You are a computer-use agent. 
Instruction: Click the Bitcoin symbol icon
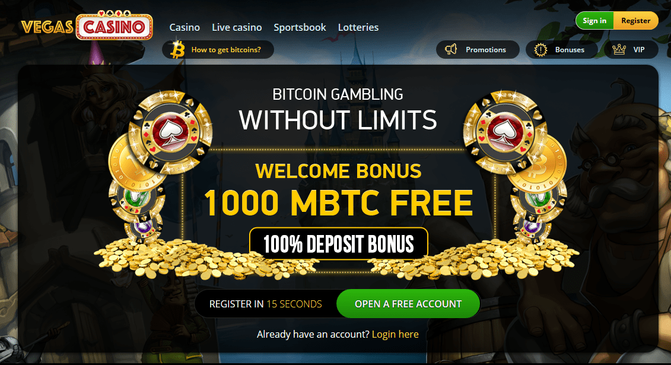coord(177,50)
